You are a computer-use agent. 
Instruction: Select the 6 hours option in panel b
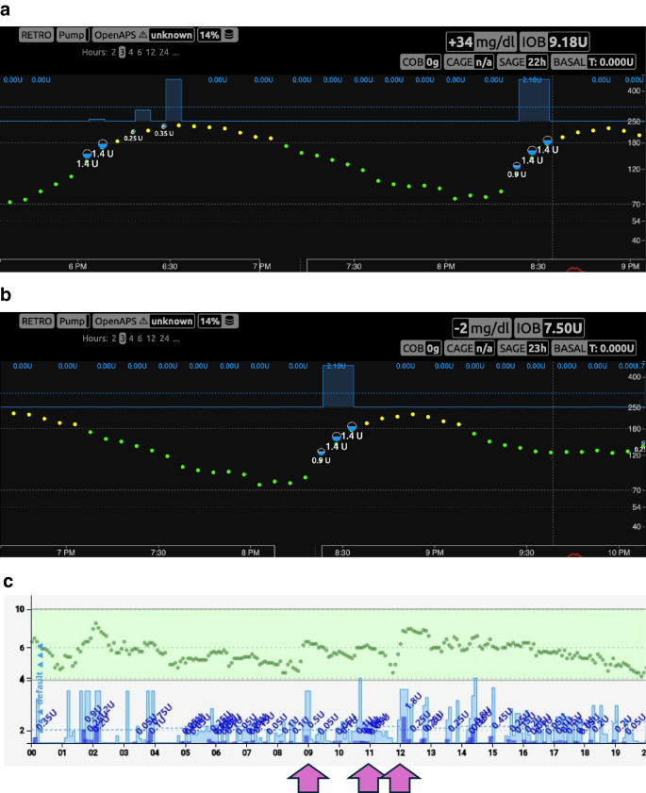pos(141,339)
